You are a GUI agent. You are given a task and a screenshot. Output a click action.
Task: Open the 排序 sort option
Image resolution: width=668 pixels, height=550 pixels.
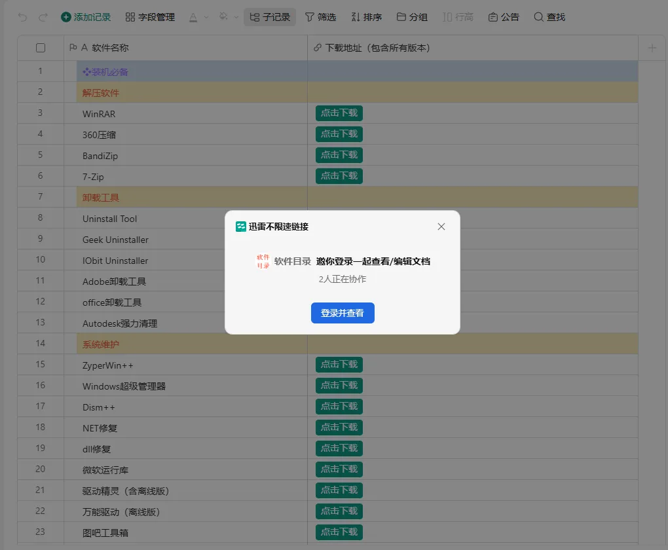[366, 17]
